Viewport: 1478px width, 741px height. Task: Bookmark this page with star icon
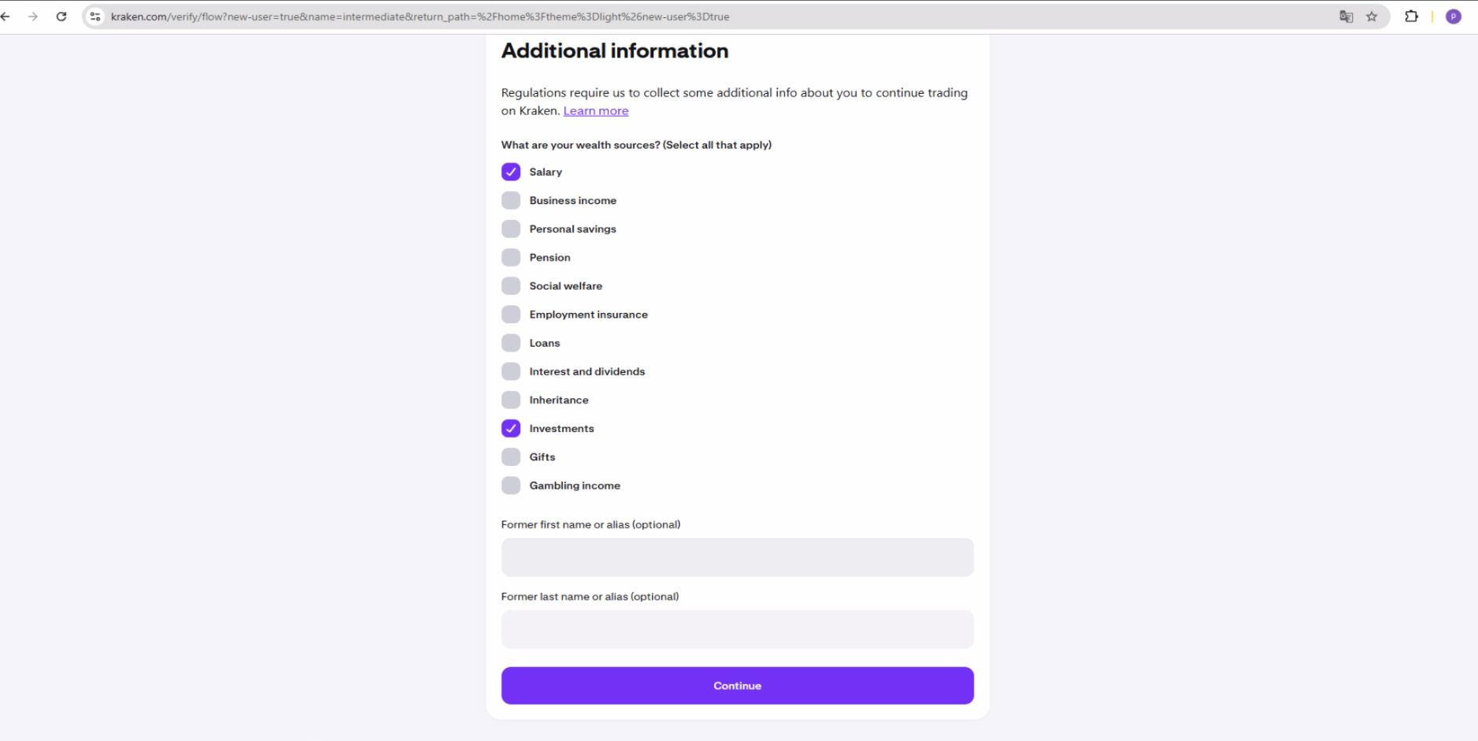click(x=1372, y=17)
